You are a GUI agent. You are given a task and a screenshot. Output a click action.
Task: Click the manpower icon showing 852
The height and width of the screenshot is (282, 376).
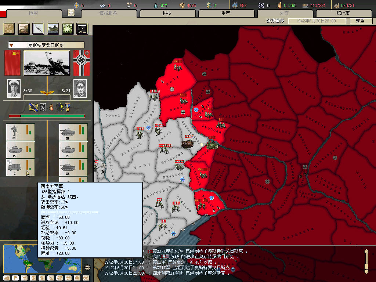tap(235, 5)
